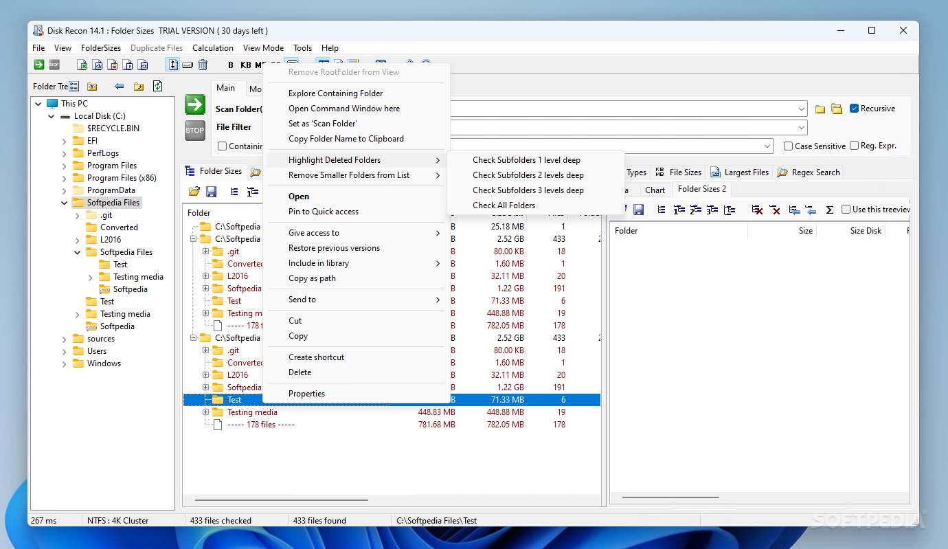Image resolution: width=948 pixels, height=549 pixels.
Task: Click the Excel export document icon in toolbar
Action: pyautogui.click(x=82, y=65)
